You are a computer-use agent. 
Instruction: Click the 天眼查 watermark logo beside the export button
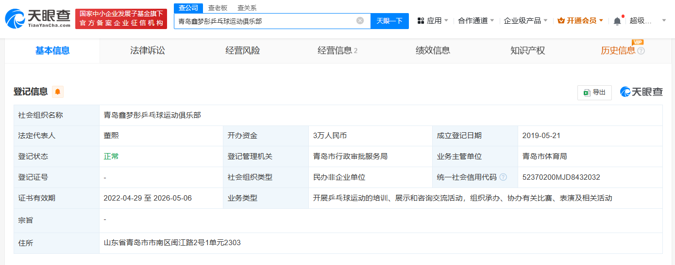coord(641,92)
